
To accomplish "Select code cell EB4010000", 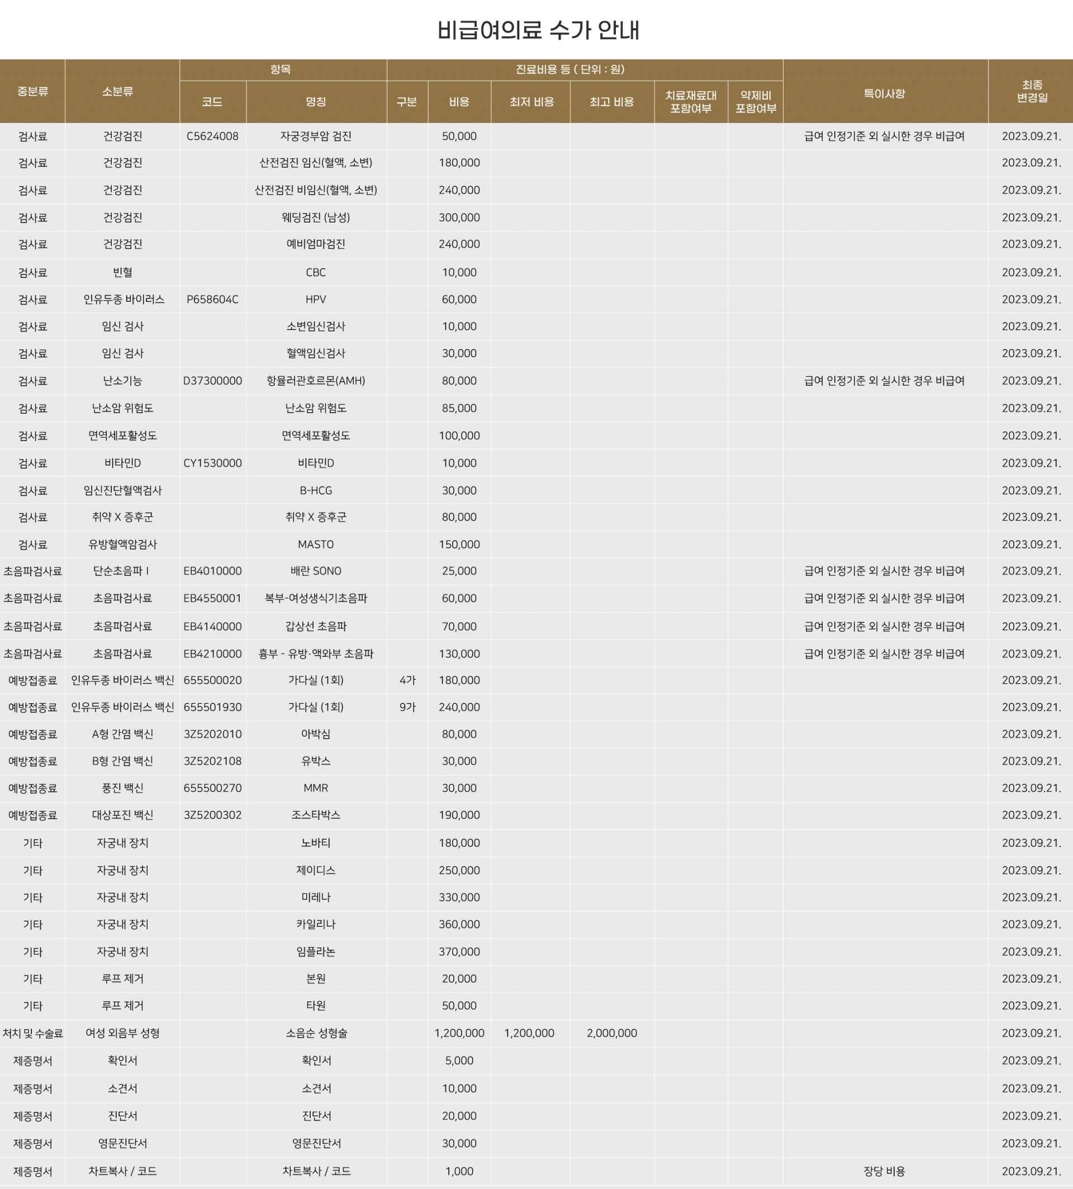I will 212,571.
